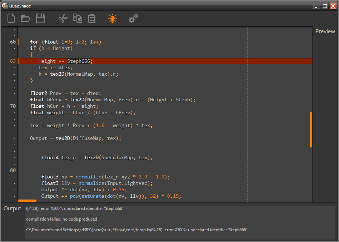Click the 'tex += dtex;' line

coord(56,67)
